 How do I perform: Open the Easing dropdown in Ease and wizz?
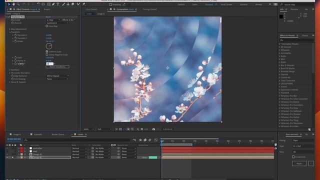click(x=303, y=140)
